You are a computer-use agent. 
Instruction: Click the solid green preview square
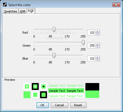(x=27, y=95)
